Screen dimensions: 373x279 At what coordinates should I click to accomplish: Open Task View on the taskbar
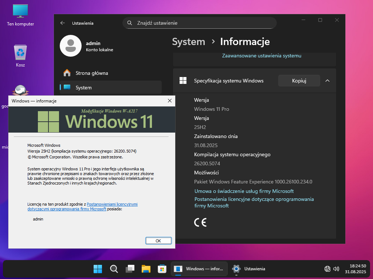coord(130,269)
